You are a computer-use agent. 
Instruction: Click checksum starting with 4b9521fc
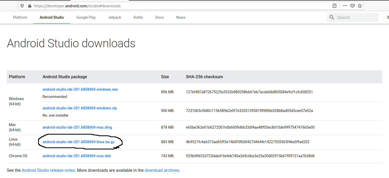[x=248, y=142]
